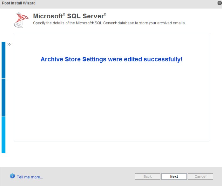Go to the Back wizard page
Viewport: 222px width, 186px height.
pos(148,177)
